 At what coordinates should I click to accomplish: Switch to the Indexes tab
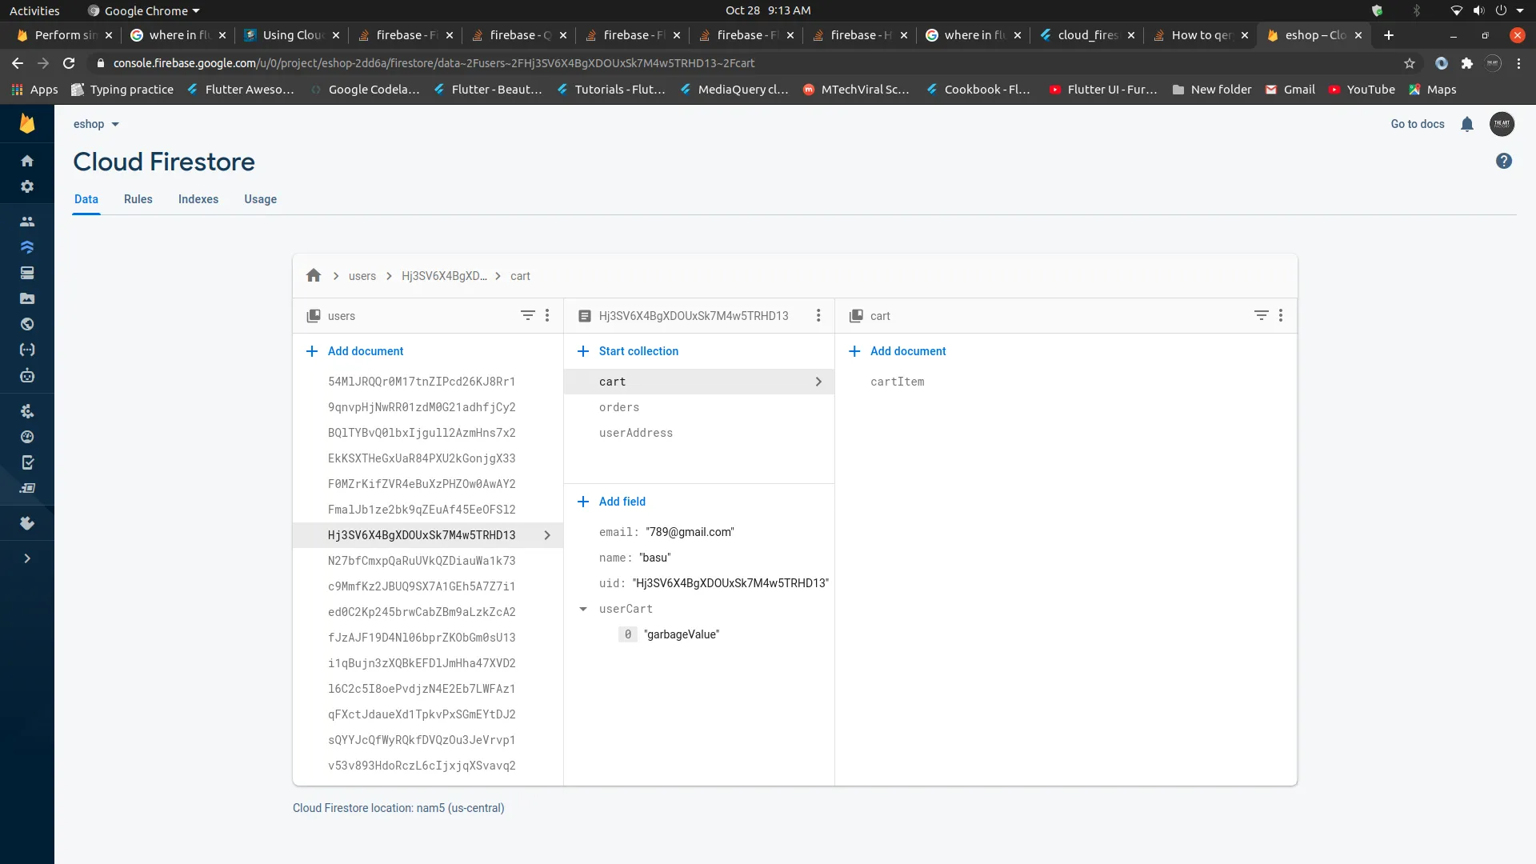click(198, 199)
